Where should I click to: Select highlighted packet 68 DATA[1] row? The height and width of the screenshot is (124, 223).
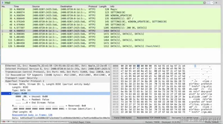pyautogui.click(x=111, y=31)
